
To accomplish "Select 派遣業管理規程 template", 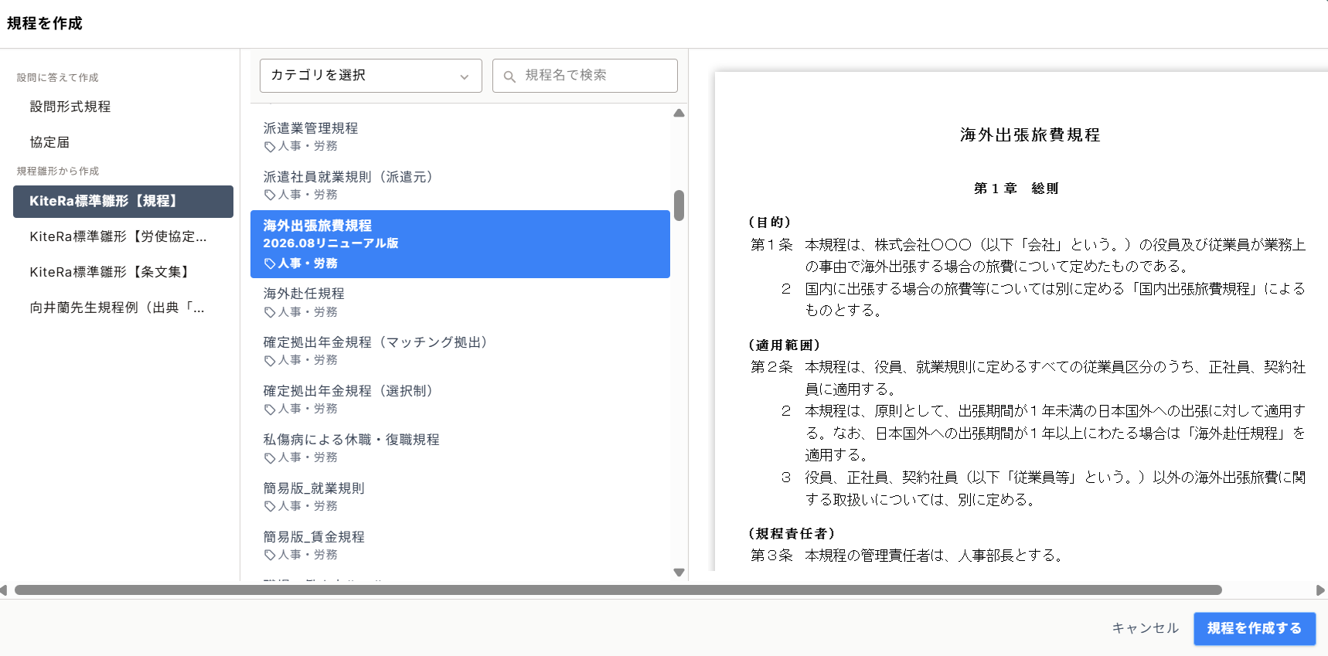I will click(x=460, y=137).
